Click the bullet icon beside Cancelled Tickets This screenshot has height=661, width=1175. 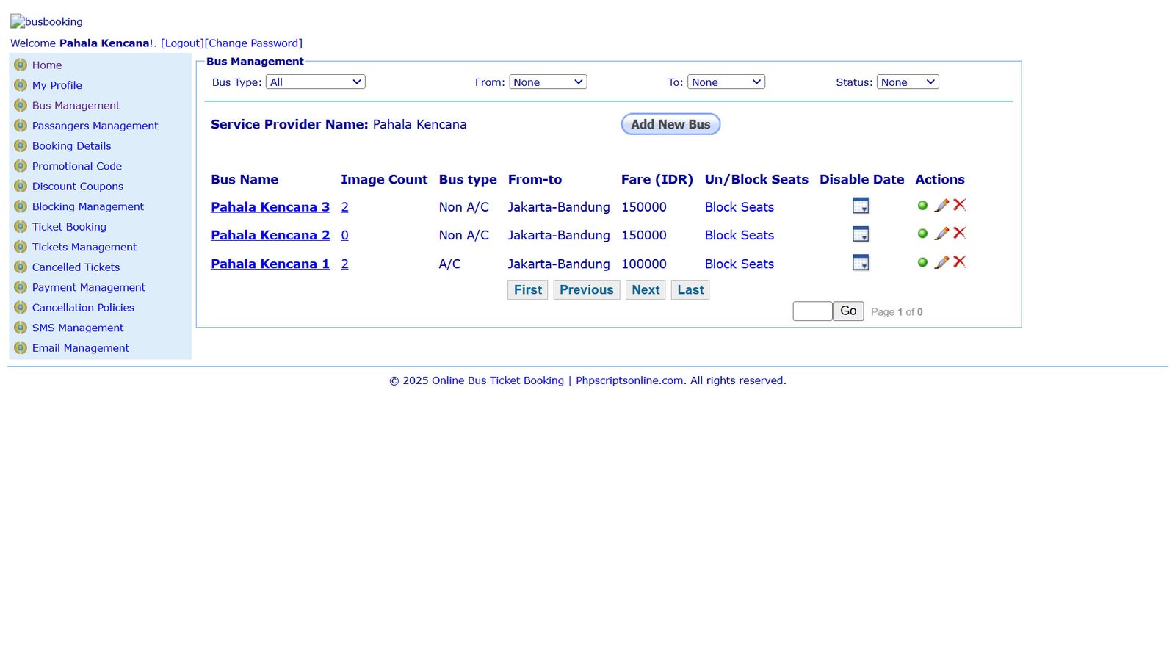point(21,267)
